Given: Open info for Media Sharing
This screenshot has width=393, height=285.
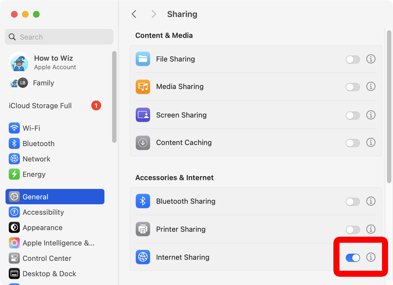Looking at the screenshot, I should coord(371,86).
